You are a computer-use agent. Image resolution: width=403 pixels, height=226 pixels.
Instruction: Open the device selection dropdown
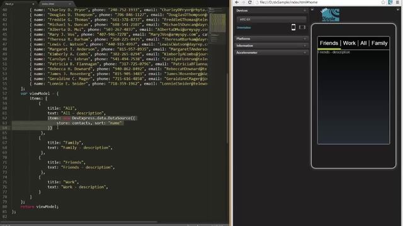271,19
